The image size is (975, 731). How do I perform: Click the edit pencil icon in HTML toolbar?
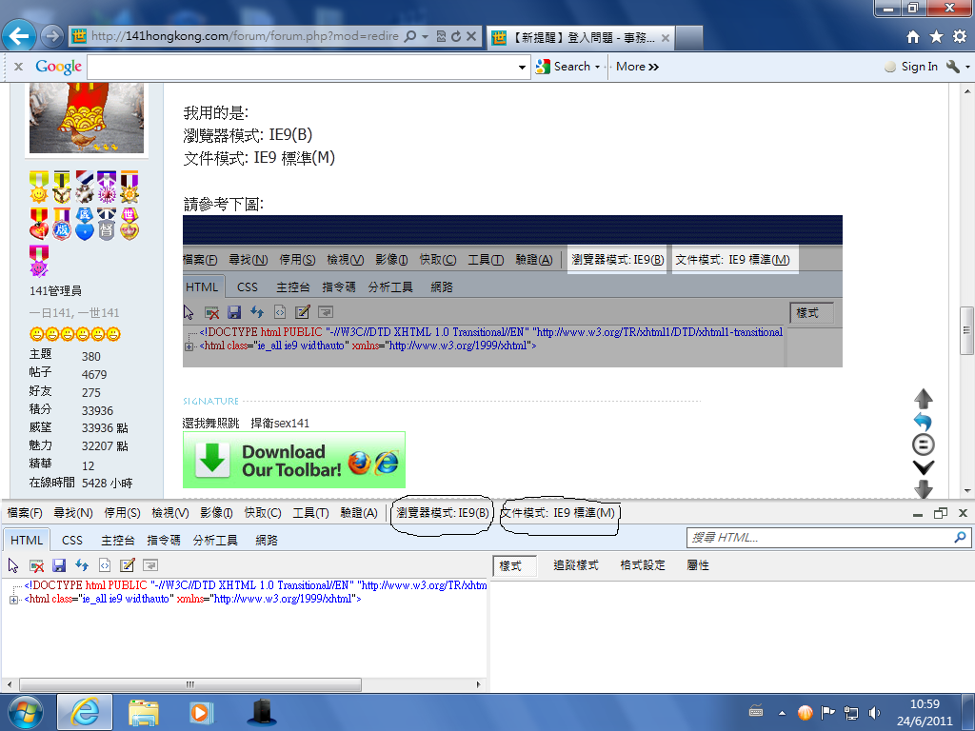127,565
